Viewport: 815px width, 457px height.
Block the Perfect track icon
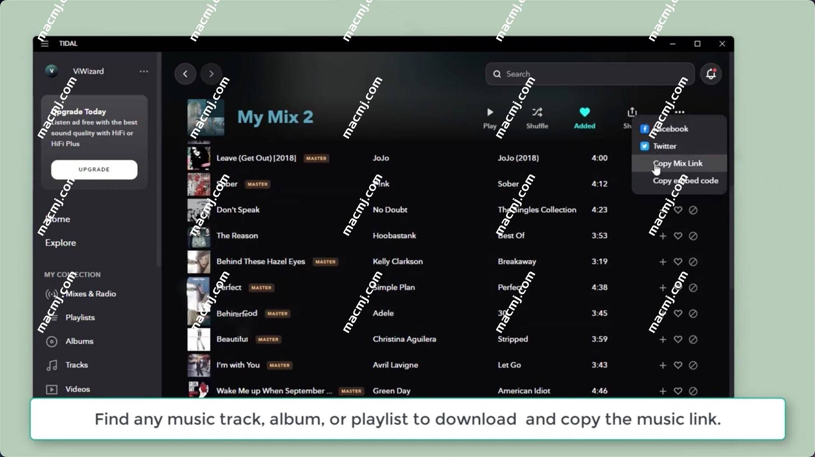693,288
